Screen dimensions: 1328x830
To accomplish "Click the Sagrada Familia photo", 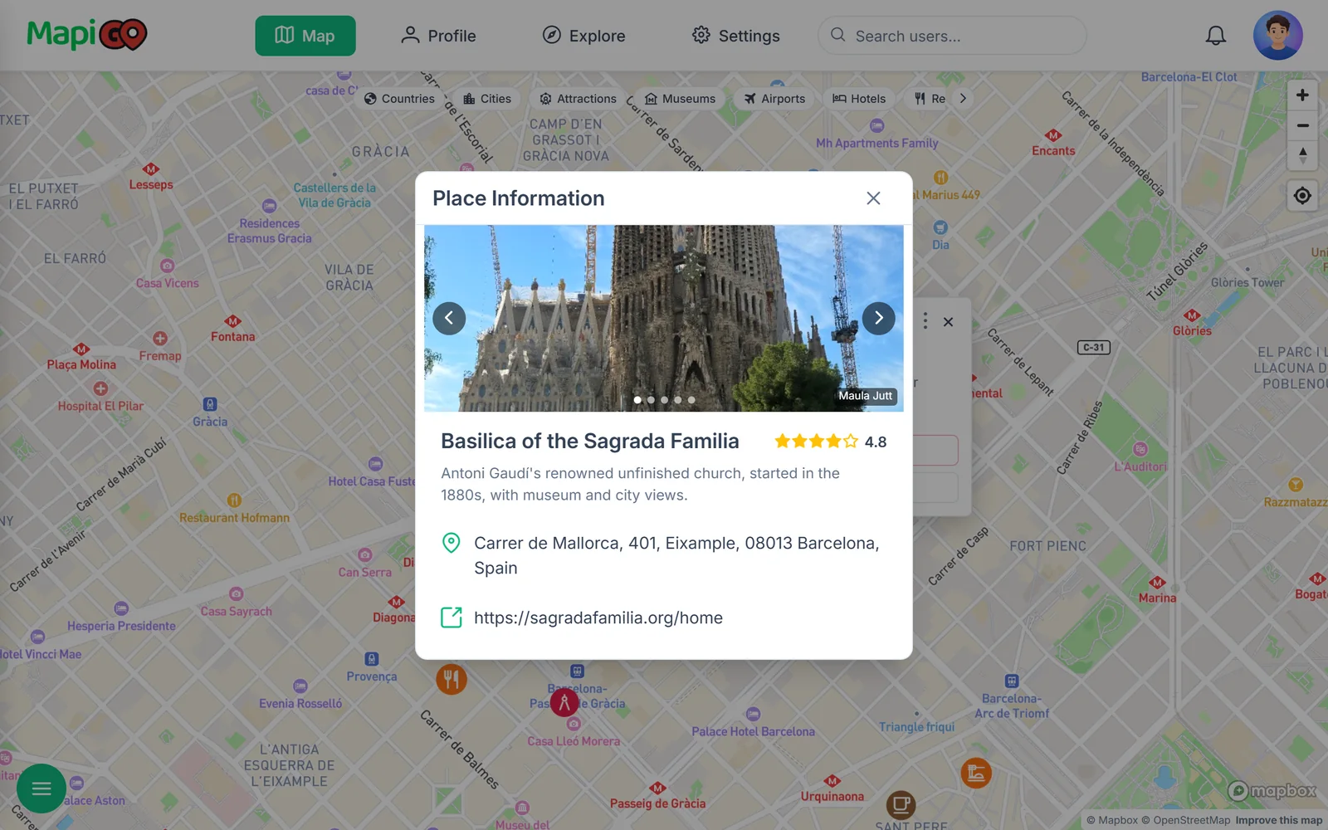I will click(664, 318).
